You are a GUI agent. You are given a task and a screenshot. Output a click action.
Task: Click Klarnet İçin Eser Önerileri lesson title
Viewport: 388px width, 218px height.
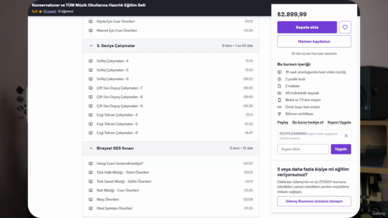[x=117, y=30]
